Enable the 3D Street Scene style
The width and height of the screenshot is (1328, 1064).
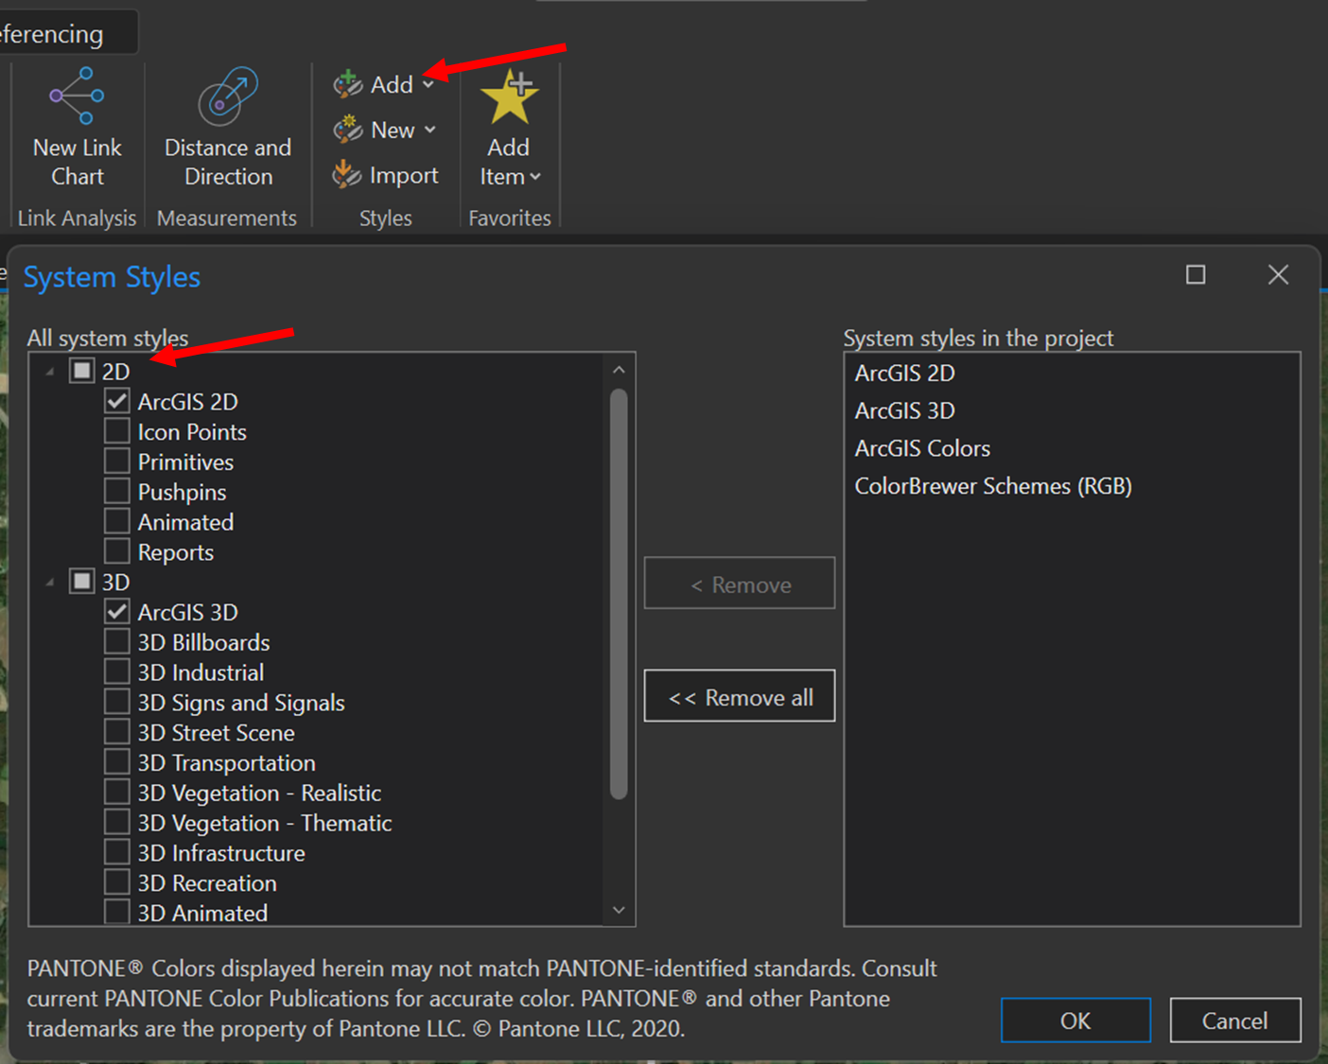coord(116,731)
